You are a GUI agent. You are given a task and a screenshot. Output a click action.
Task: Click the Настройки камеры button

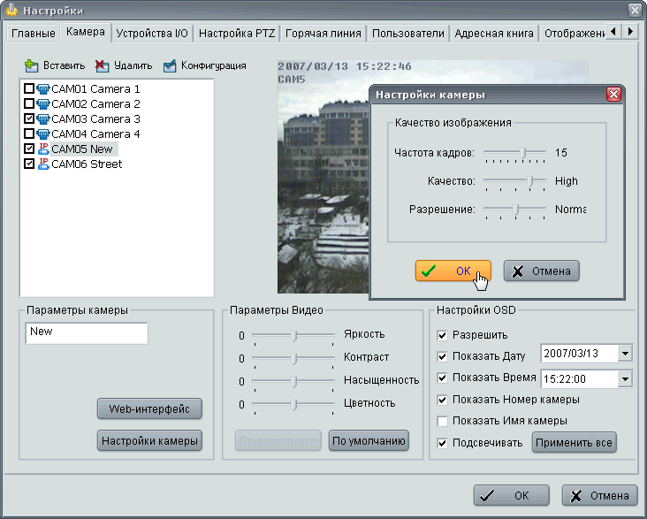tap(149, 440)
